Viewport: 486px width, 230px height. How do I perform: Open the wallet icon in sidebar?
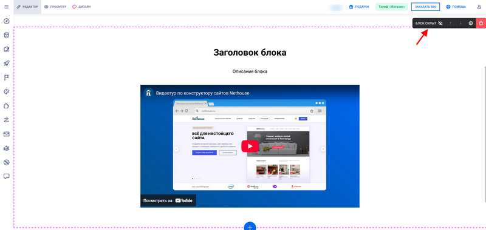click(7, 49)
